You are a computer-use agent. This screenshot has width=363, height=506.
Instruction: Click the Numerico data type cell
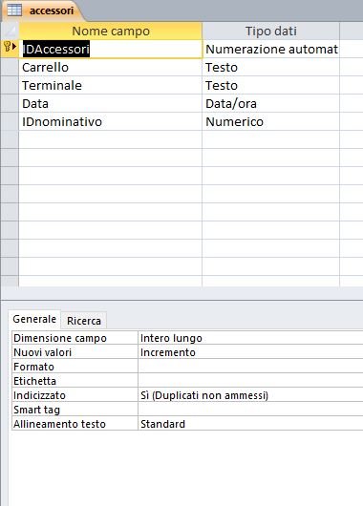pyautogui.click(x=271, y=121)
